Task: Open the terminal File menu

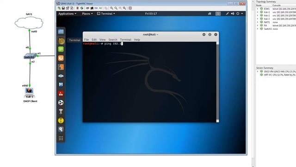Action: click(86, 39)
